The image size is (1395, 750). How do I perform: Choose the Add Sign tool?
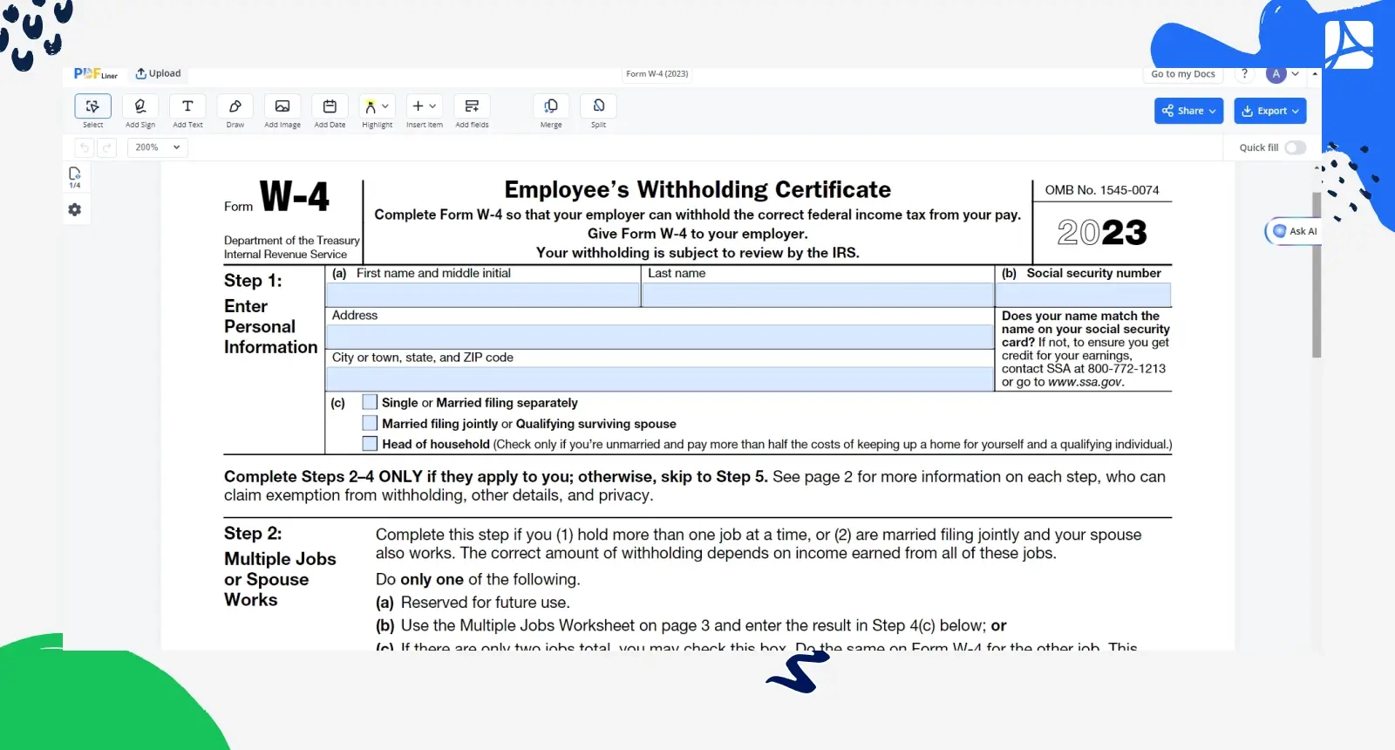point(140,106)
